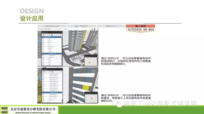Collapse the selected root node of the upper Models tree
The height and width of the screenshot is (114, 204).
[47, 37]
